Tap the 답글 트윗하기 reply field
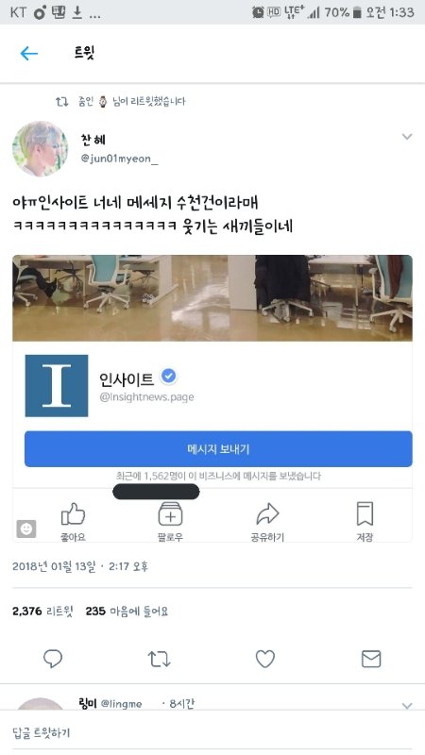The width and height of the screenshot is (425, 755). click(x=212, y=733)
